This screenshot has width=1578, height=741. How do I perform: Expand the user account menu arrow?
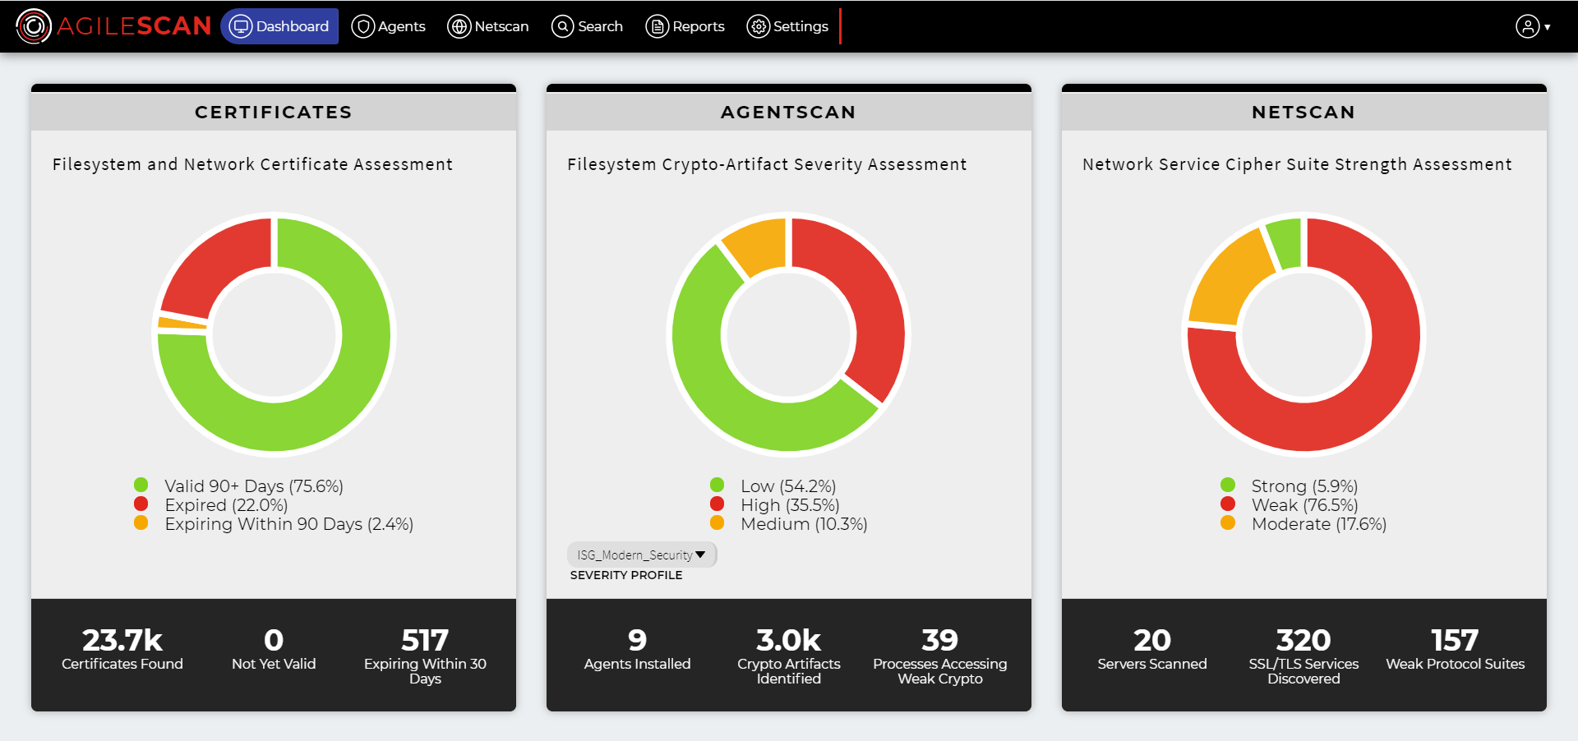pos(1548,27)
